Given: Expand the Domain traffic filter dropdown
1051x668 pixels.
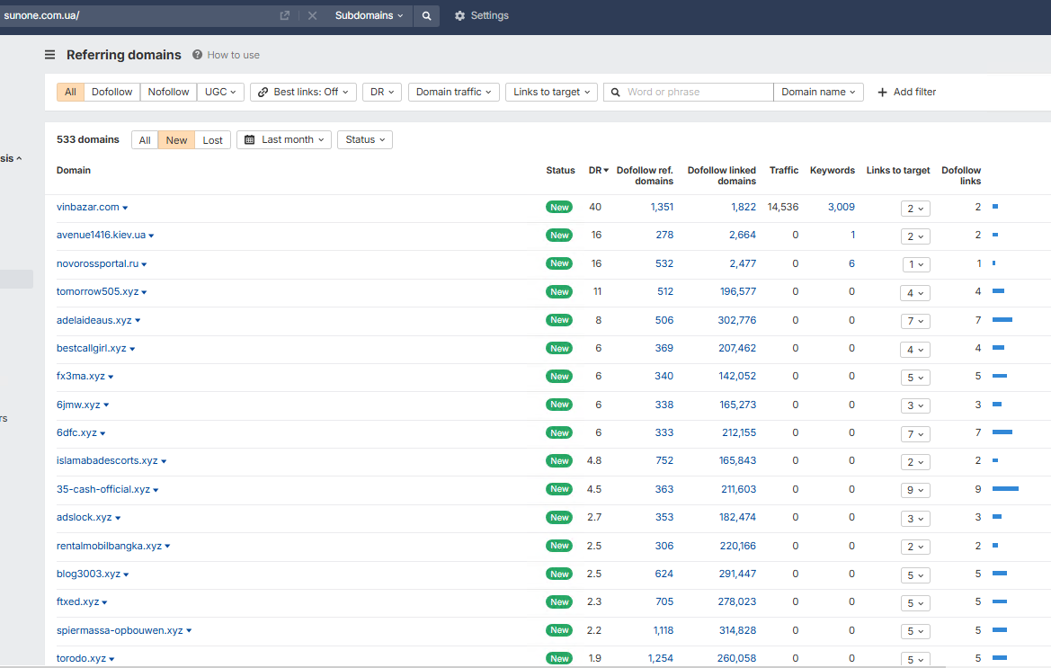Looking at the screenshot, I should coord(453,92).
